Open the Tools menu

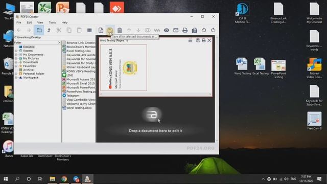tap(52, 22)
